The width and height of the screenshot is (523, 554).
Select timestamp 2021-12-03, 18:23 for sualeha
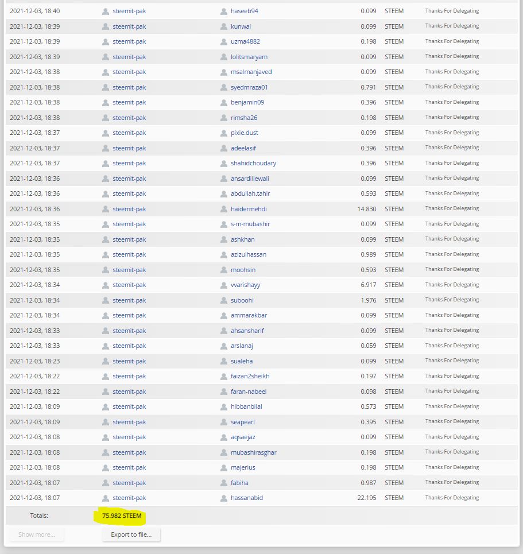pyautogui.click(x=35, y=361)
